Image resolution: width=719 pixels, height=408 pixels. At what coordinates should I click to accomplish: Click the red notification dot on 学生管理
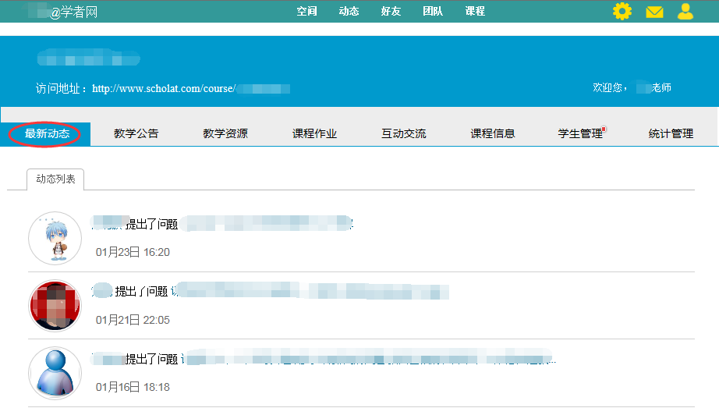click(604, 129)
